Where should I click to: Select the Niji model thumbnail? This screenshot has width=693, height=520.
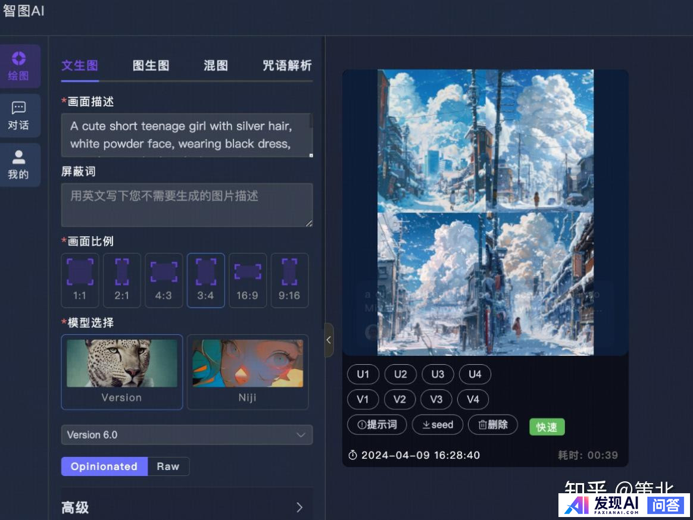[248, 371]
